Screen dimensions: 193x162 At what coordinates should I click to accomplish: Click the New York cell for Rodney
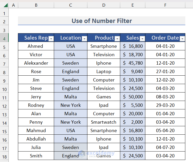point(70,105)
